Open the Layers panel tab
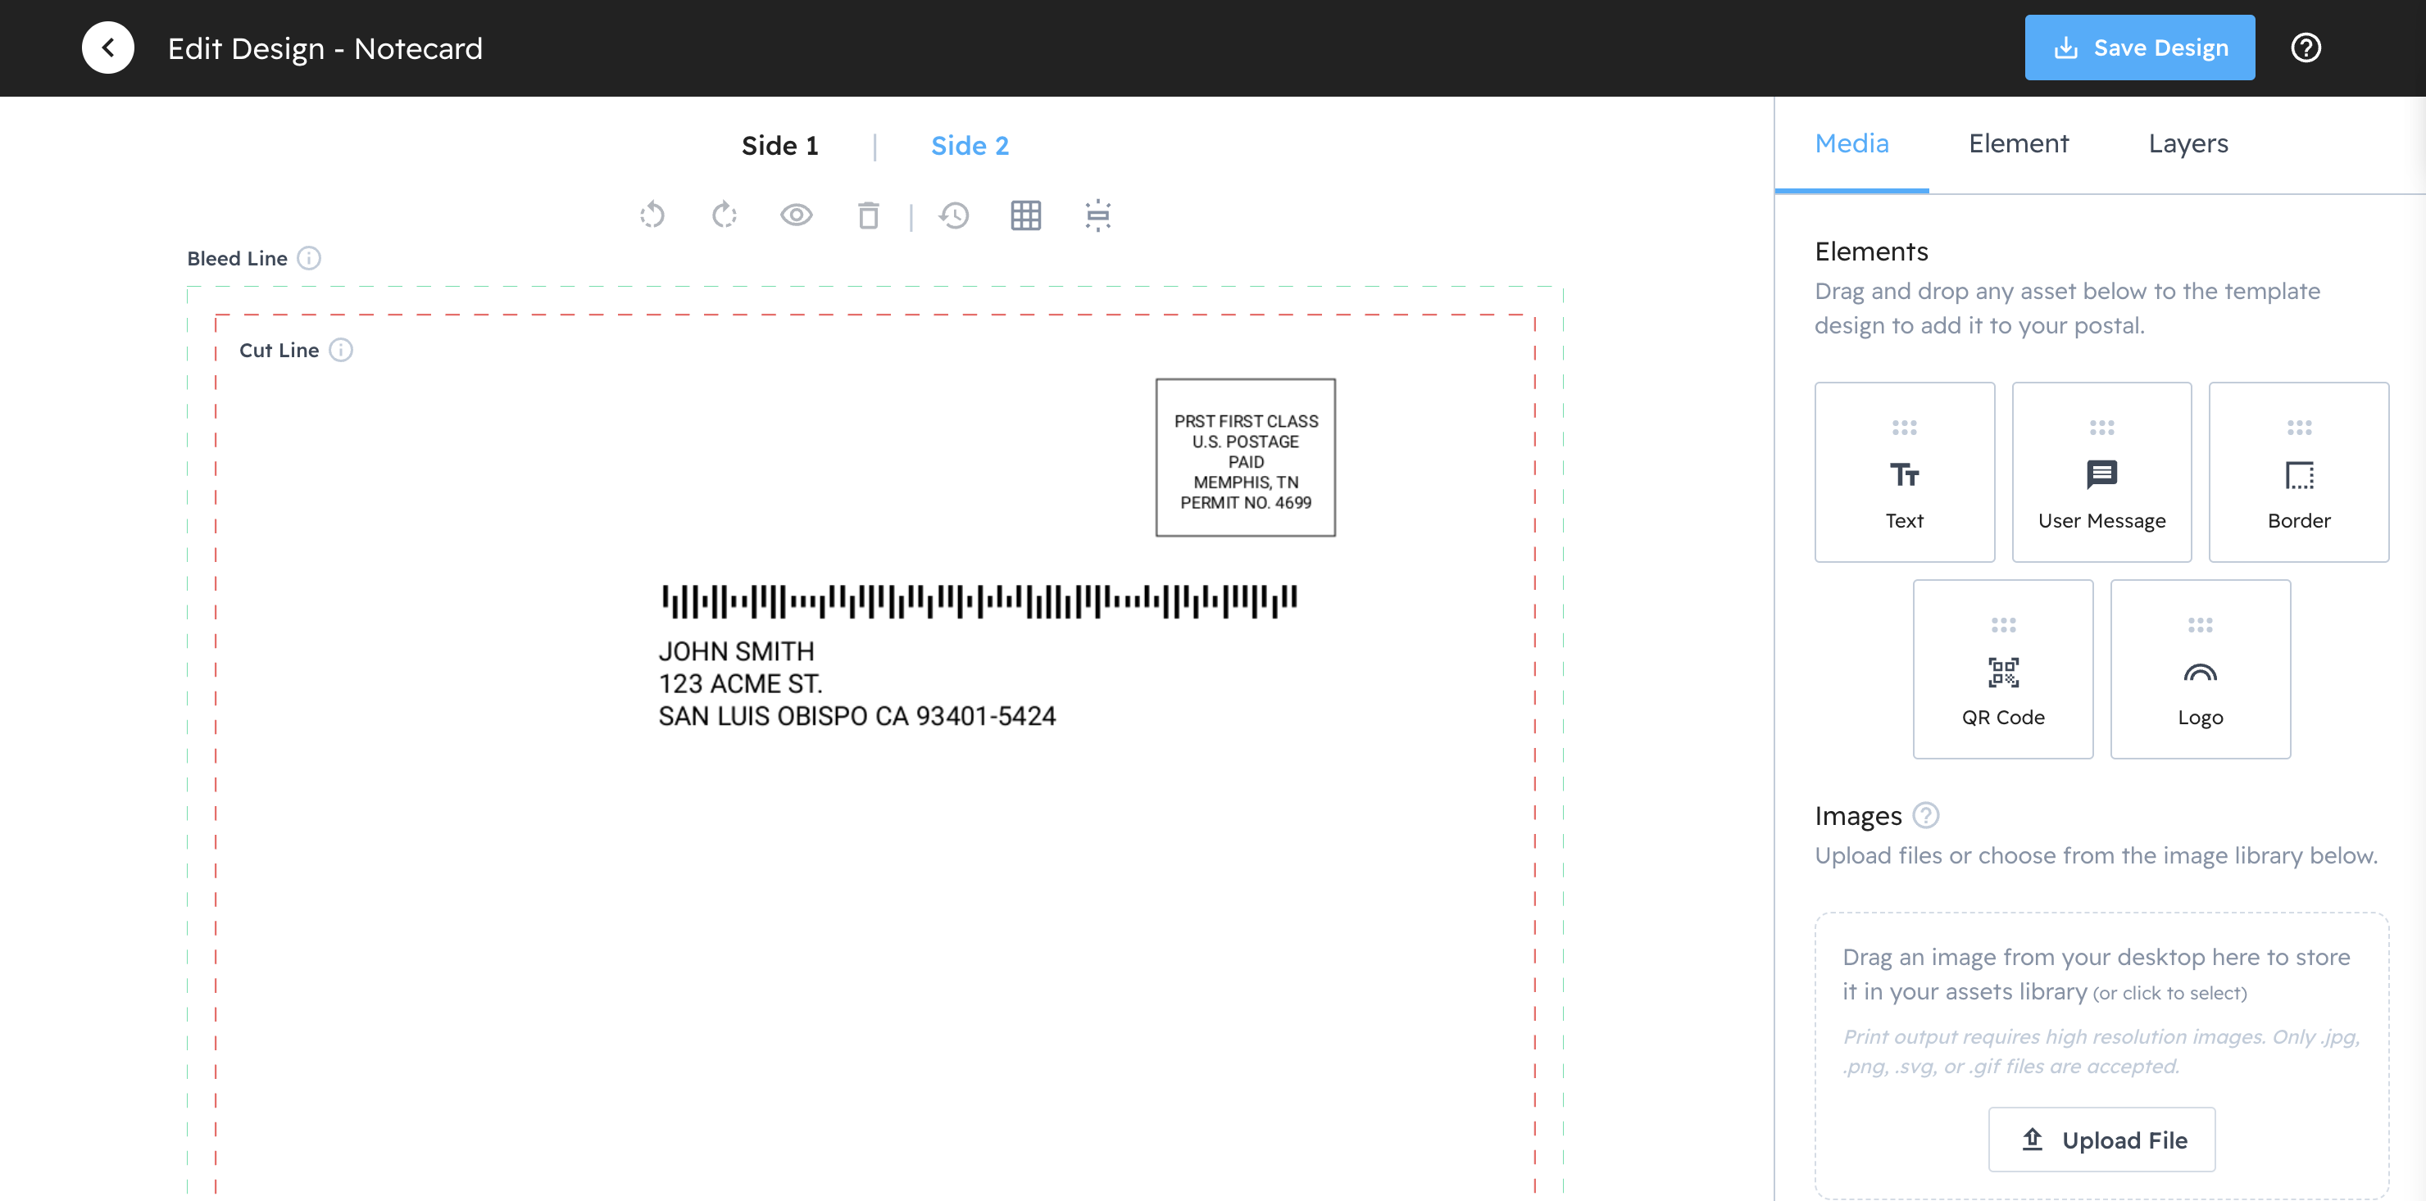The image size is (2426, 1201). 2187,143
